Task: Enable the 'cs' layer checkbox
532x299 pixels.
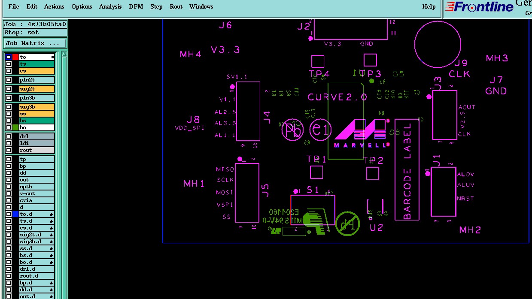Action: [x=9, y=71]
